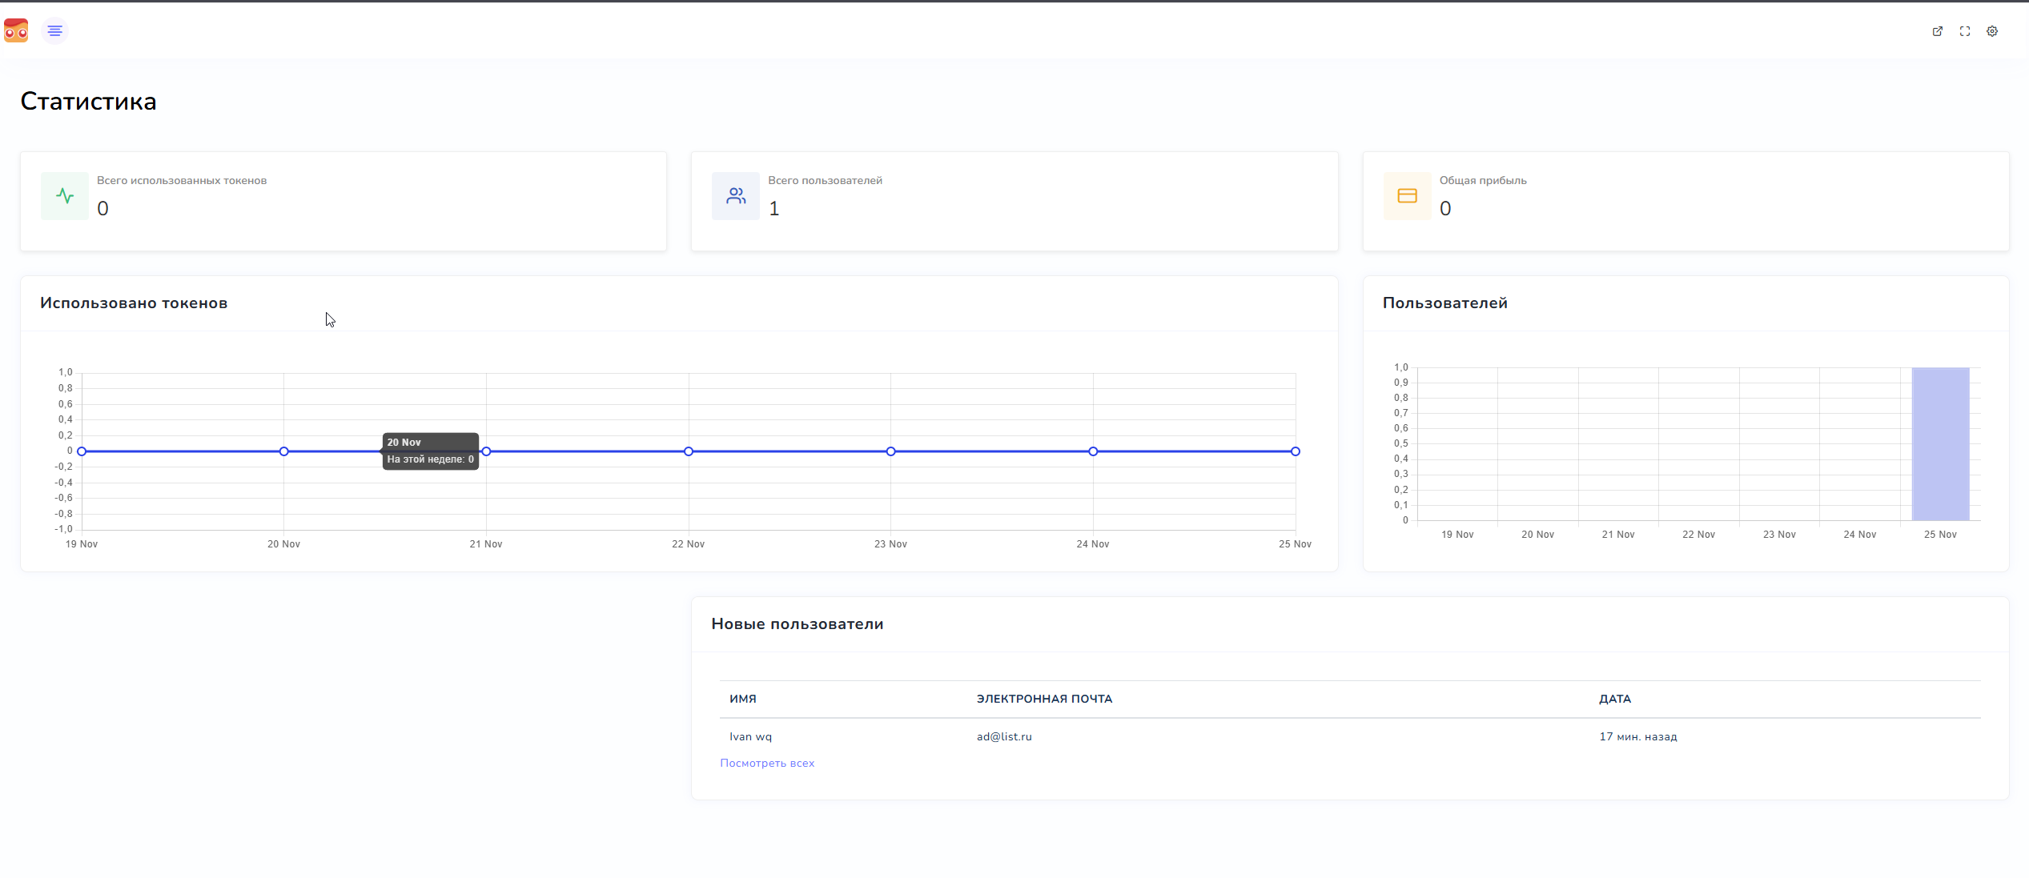Click the 23 Nov data point on tokens chart
The height and width of the screenshot is (878, 2029).
point(890,451)
